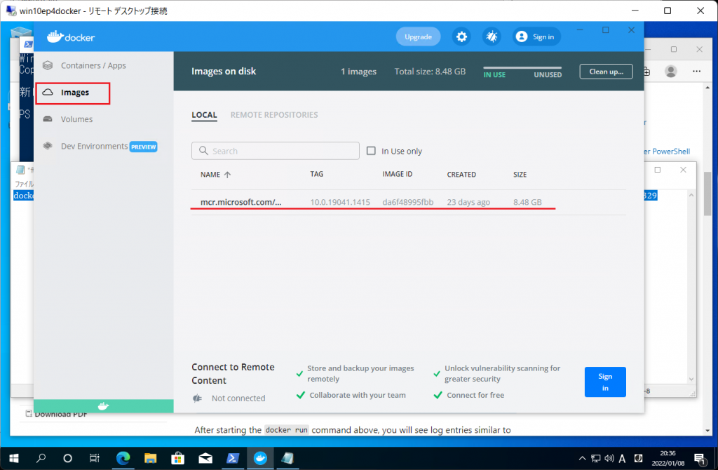Focus the image Search field

(x=275, y=151)
